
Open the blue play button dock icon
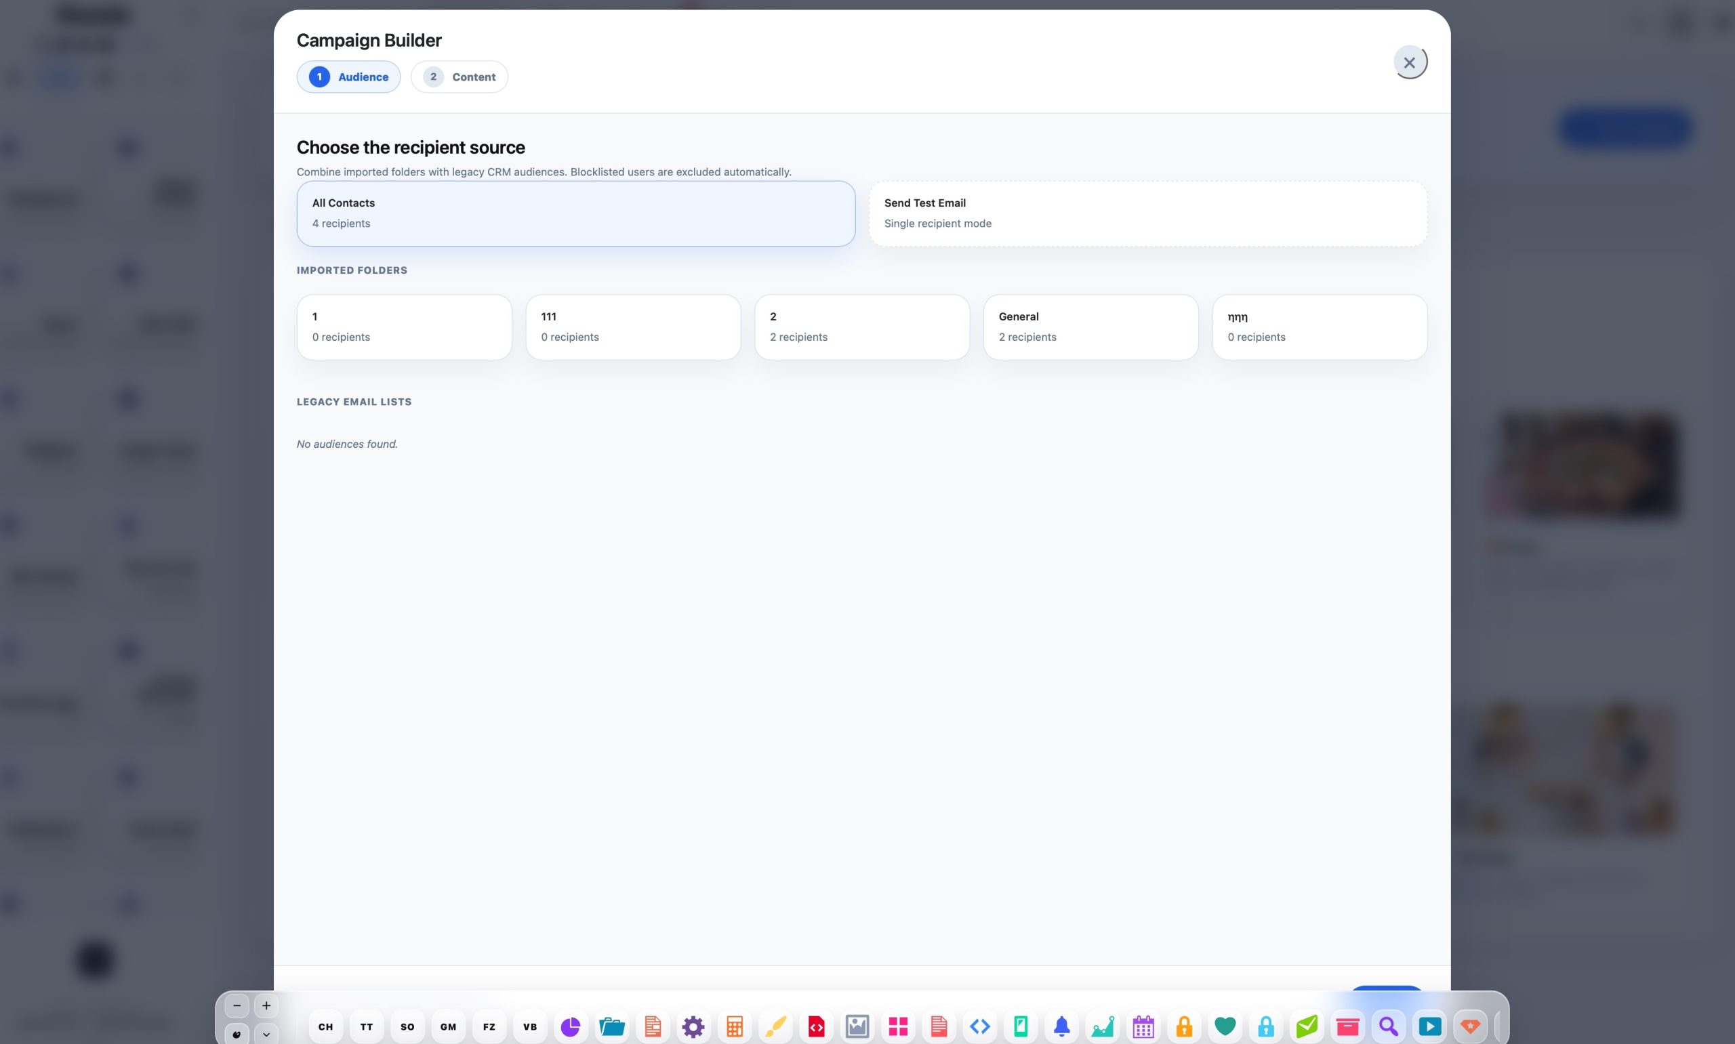pyautogui.click(x=1429, y=1026)
